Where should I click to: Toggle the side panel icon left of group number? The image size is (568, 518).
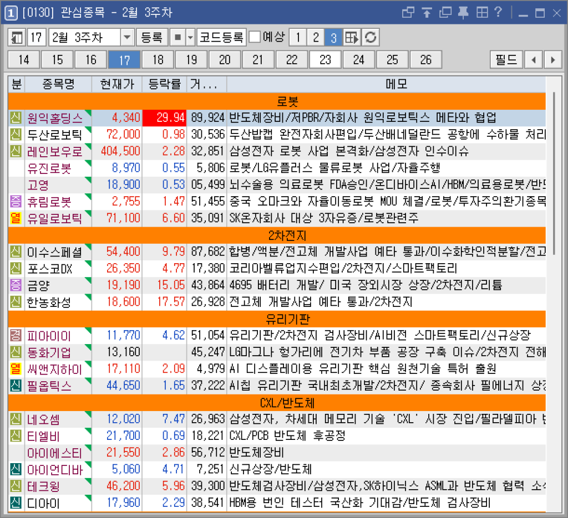17,38
